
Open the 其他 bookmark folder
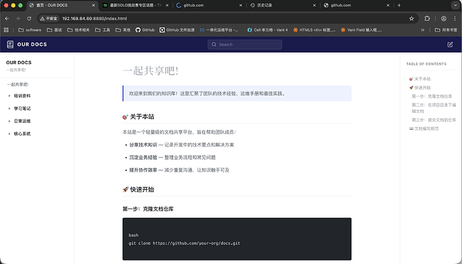[x=123, y=29]
